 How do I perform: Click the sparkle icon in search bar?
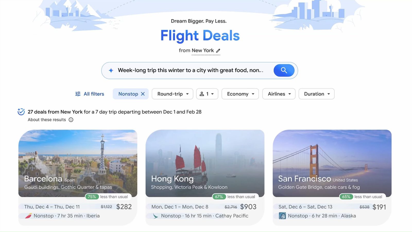(x=111, y=70)
